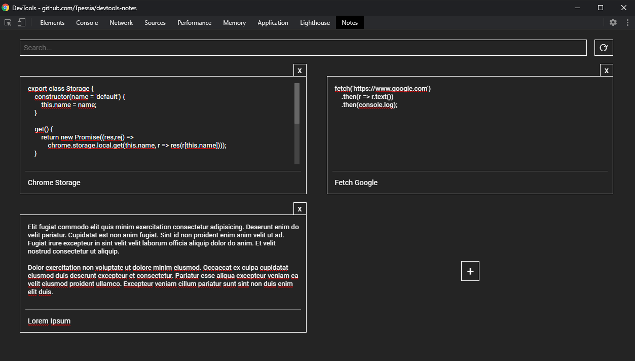Click the 'return new Promise' line

[87, 137]
